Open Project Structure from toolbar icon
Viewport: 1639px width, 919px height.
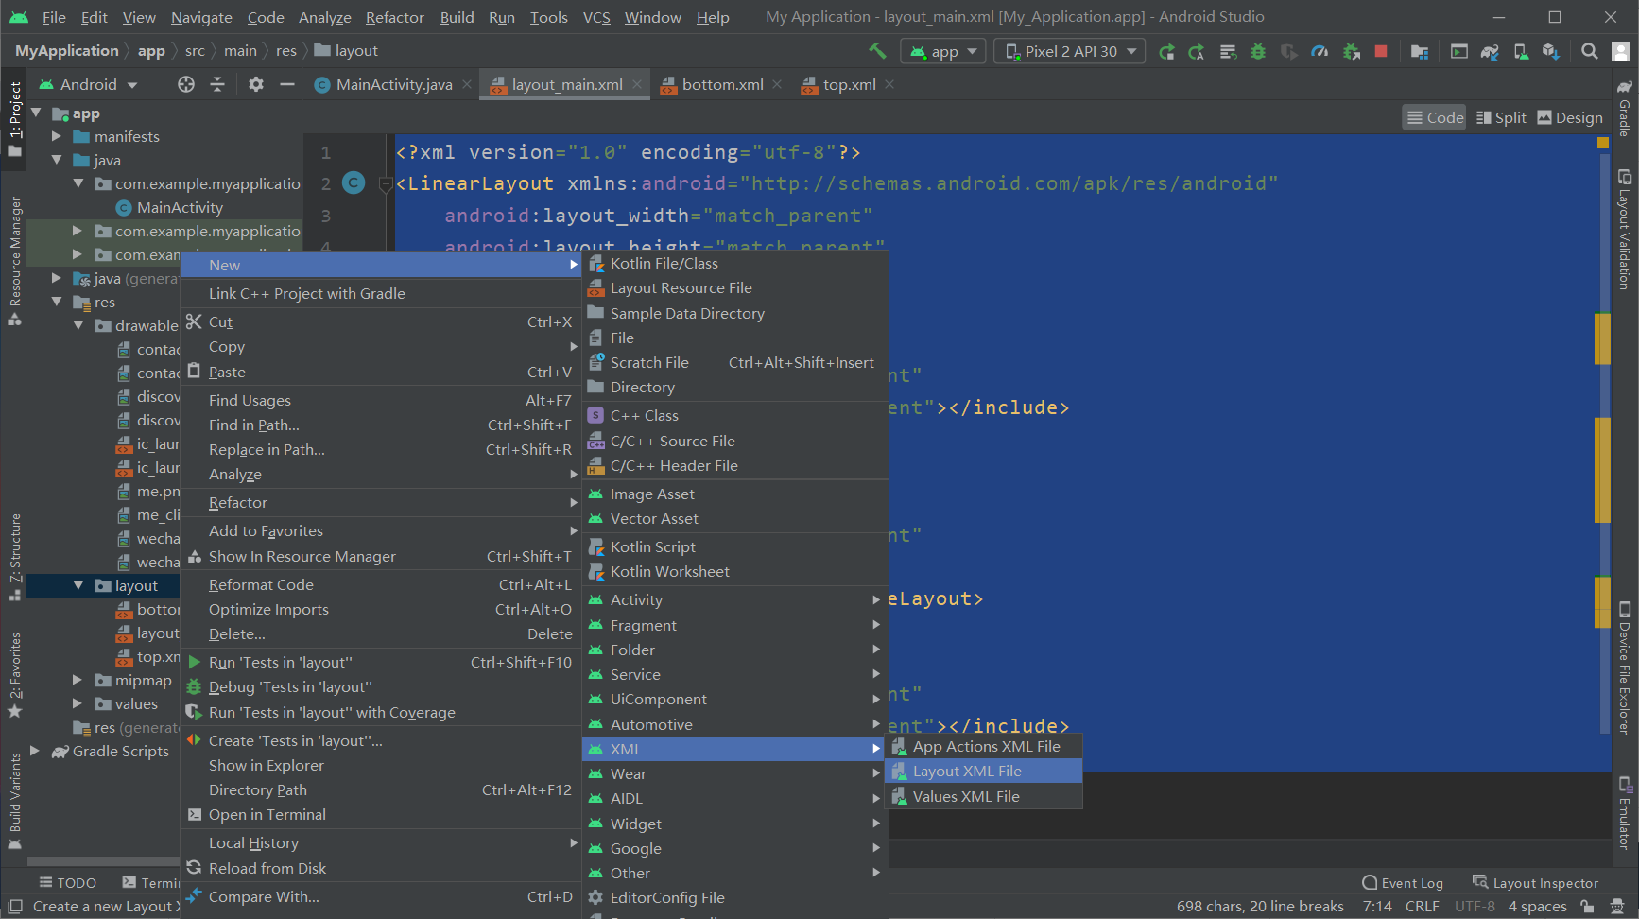coord(1419,51)
